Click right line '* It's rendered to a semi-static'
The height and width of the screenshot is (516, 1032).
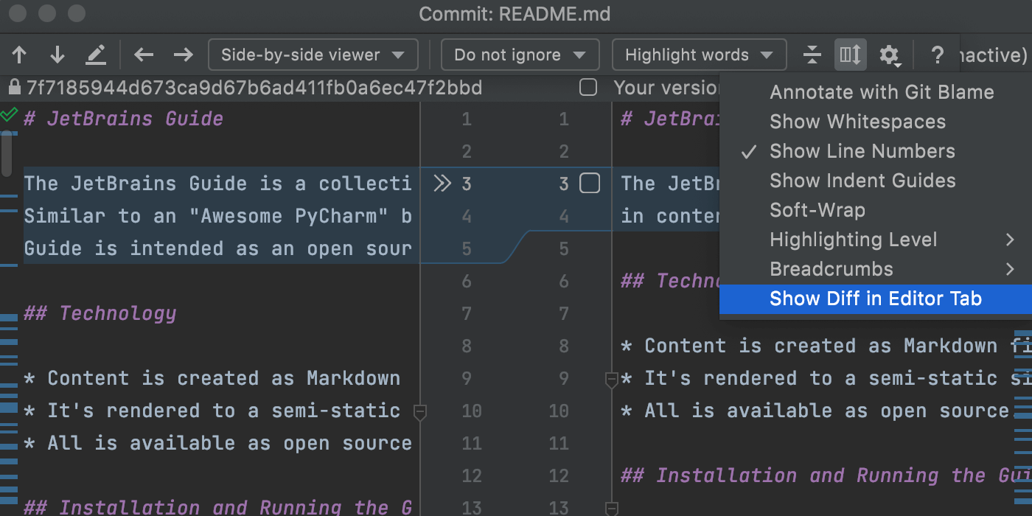(x=826, y=378)
